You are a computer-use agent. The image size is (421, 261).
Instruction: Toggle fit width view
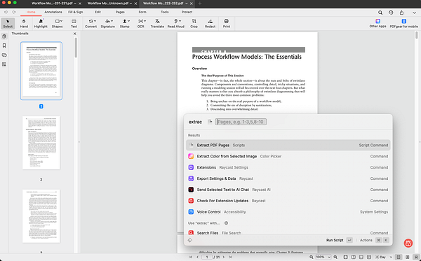coord(361,257)
